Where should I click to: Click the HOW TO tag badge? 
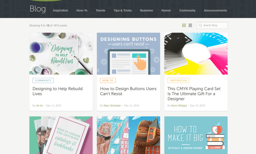click(108, 80)
